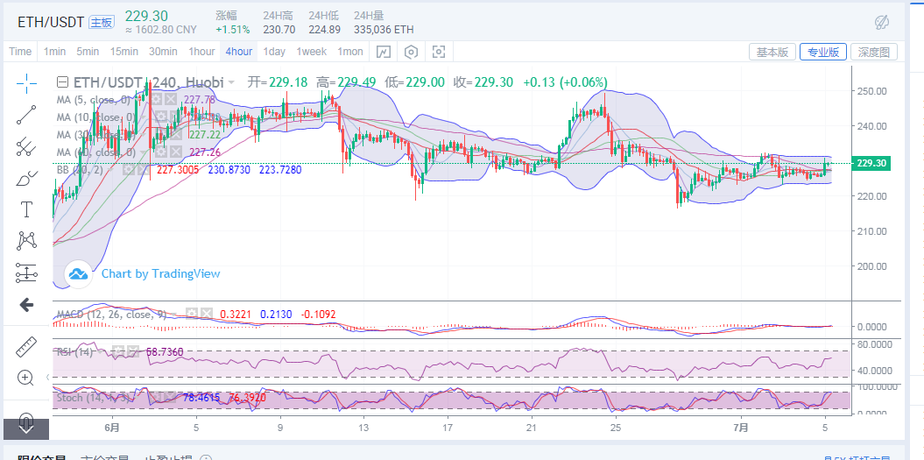Select the trend line drawing tool
This screenshot has height=460, width=924.
(x=26, y=114)
